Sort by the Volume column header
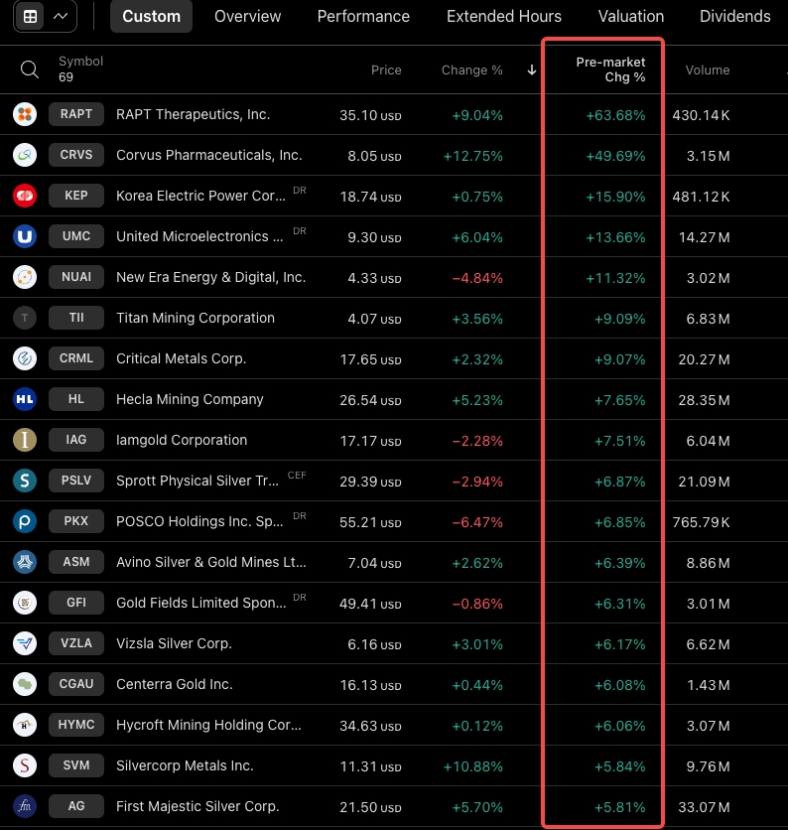This screenshot has width=788, height=830. coord(708,69)
